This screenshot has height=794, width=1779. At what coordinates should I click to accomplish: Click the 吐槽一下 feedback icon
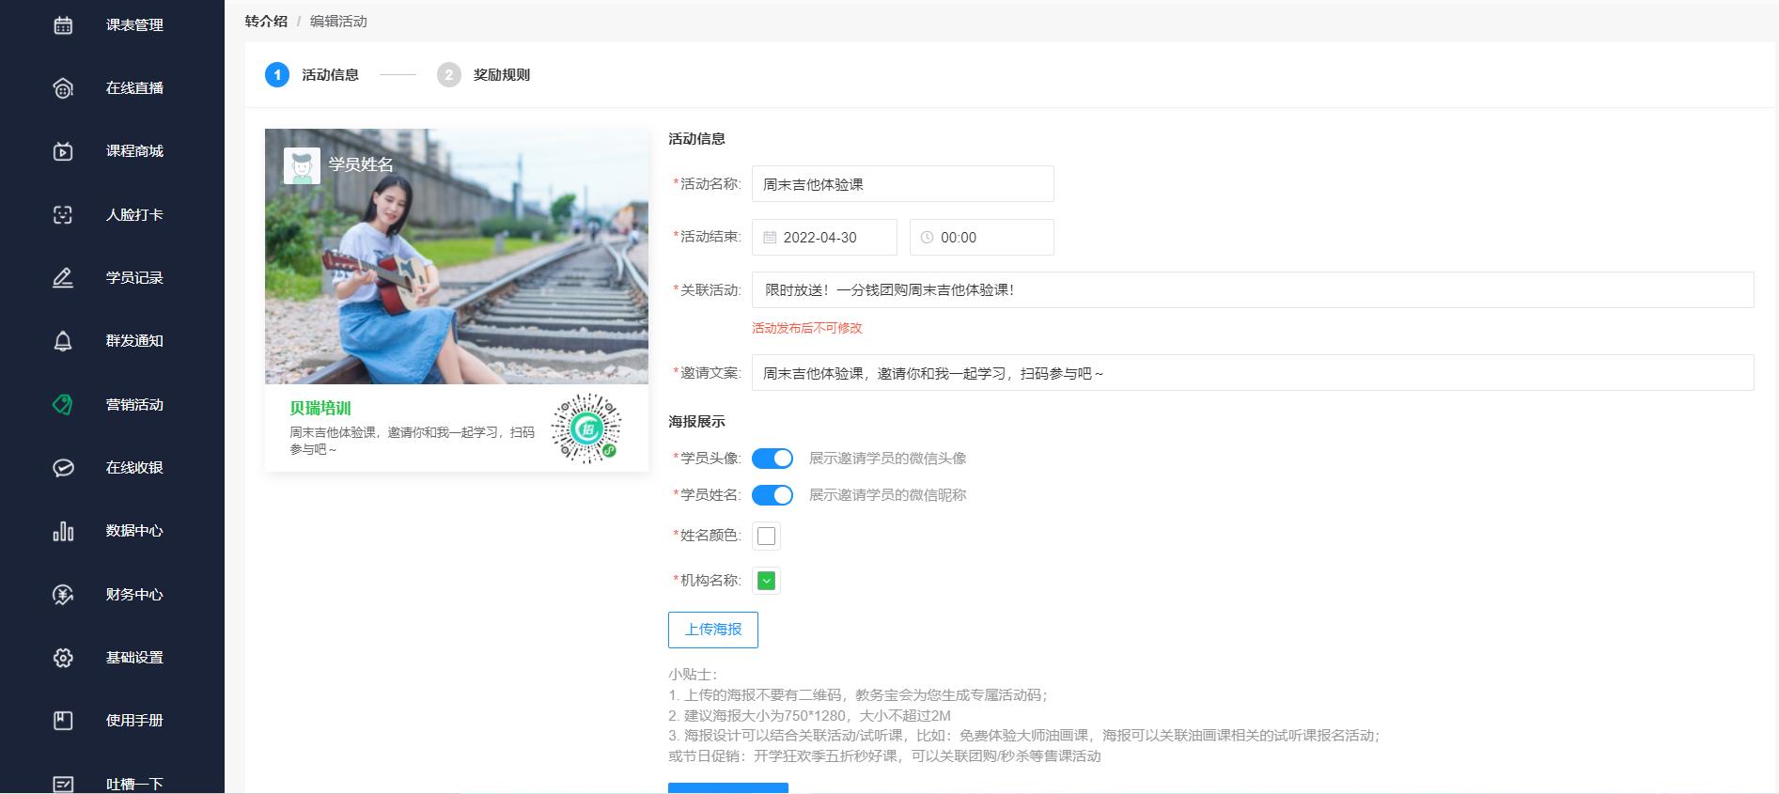(x=63, y=784)
